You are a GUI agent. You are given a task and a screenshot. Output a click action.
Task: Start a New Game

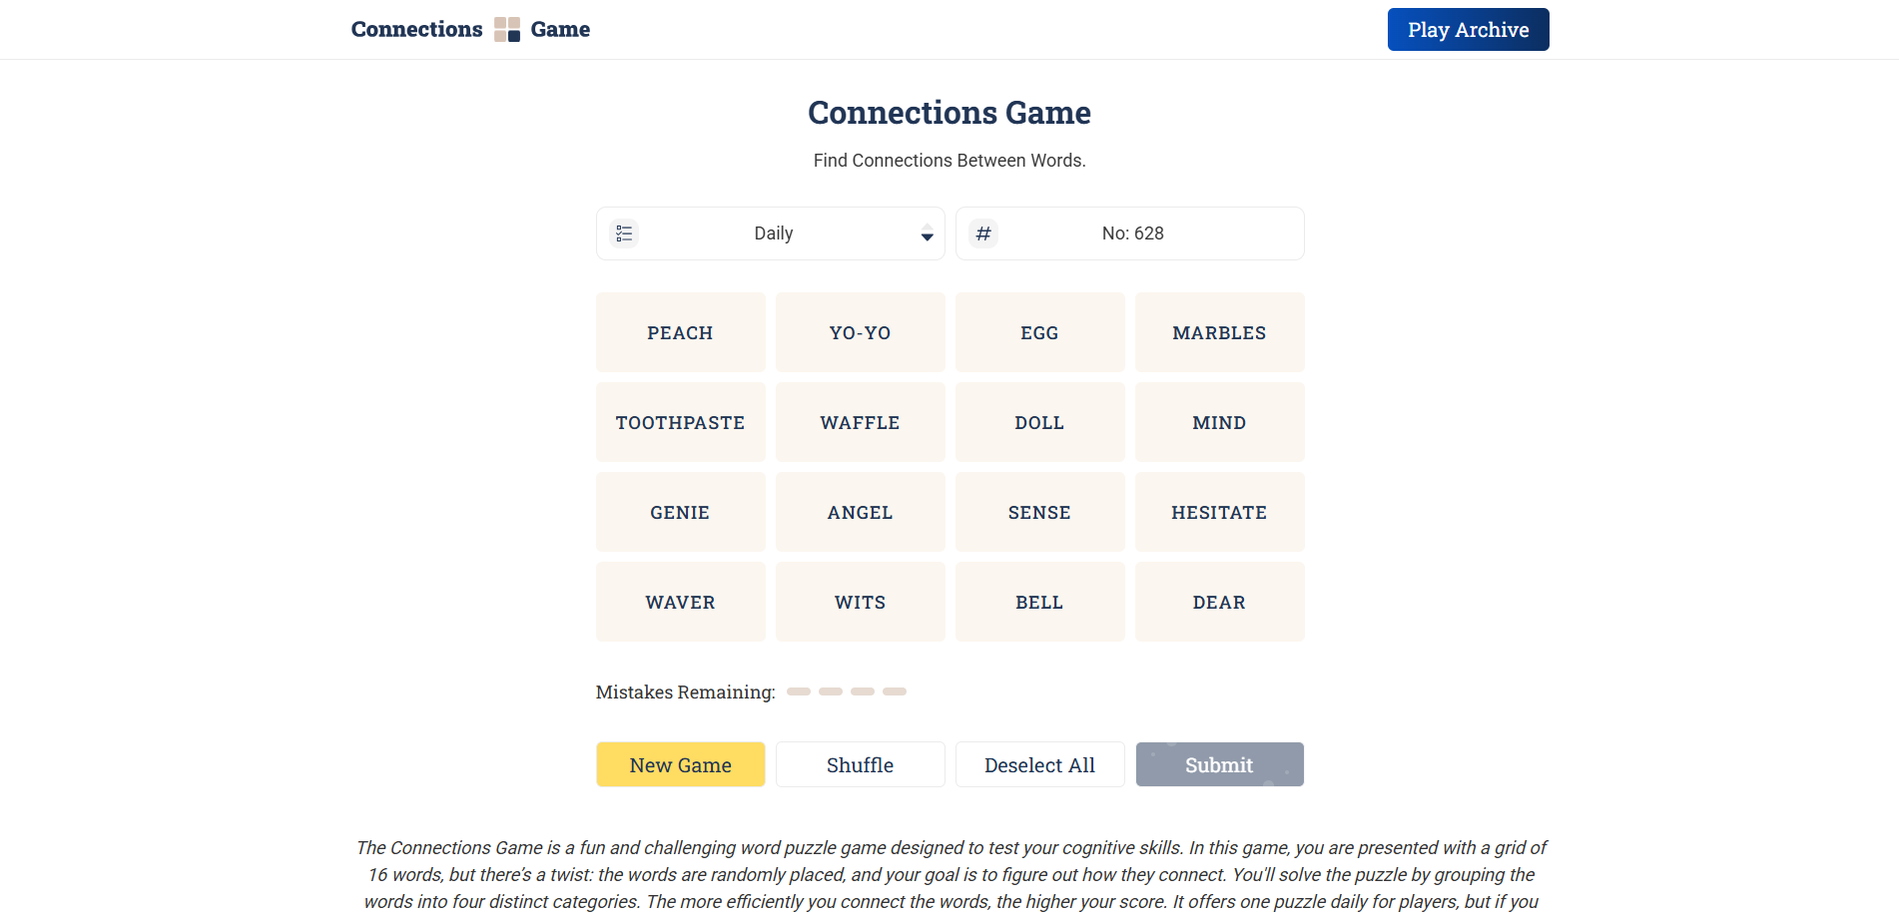click(x=680, y=765)
